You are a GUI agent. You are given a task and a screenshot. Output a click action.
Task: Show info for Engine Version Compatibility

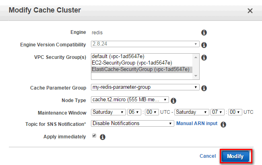[x=204, y=45]
